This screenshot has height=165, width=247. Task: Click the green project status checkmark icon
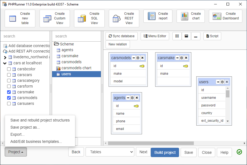(x=239, y=152)
